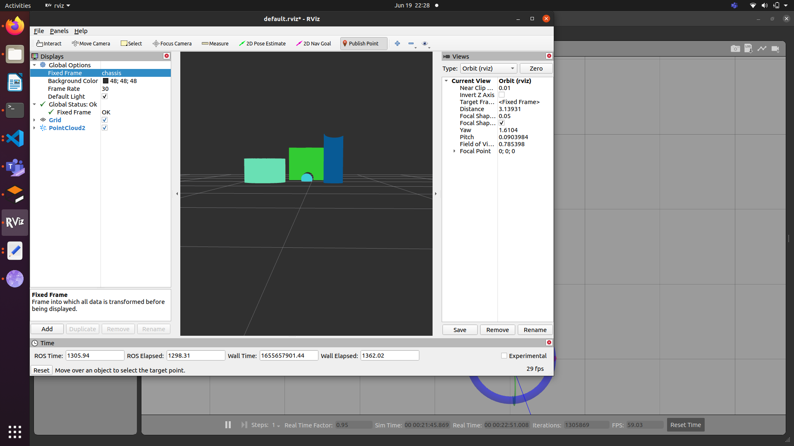Publish Point with the toolbar tool
Viewport: 794px width, 446px height.
coord(363,43)
